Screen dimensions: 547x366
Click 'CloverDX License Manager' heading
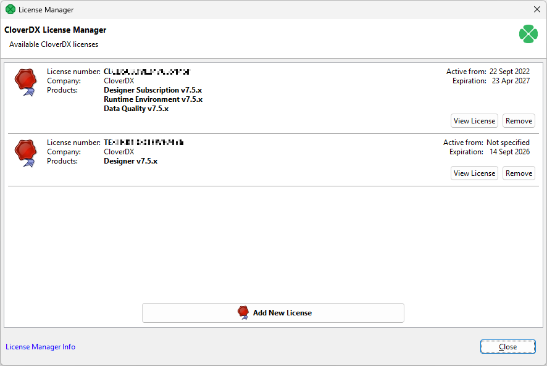tap(55, 30)
